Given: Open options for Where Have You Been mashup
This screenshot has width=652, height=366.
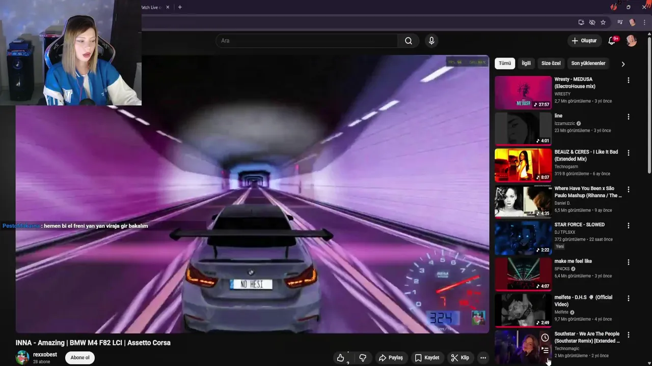Looking at the screenshot, I should [x=629, y=189].
